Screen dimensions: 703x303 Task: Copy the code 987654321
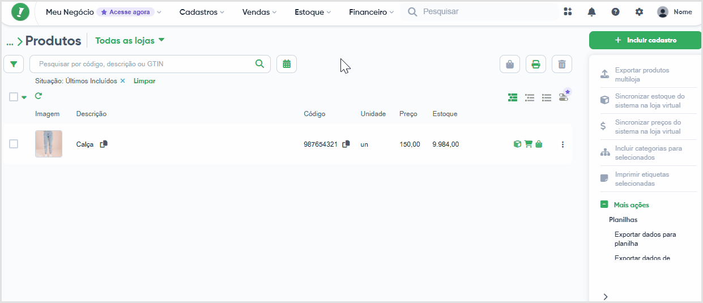pos(346,144)
